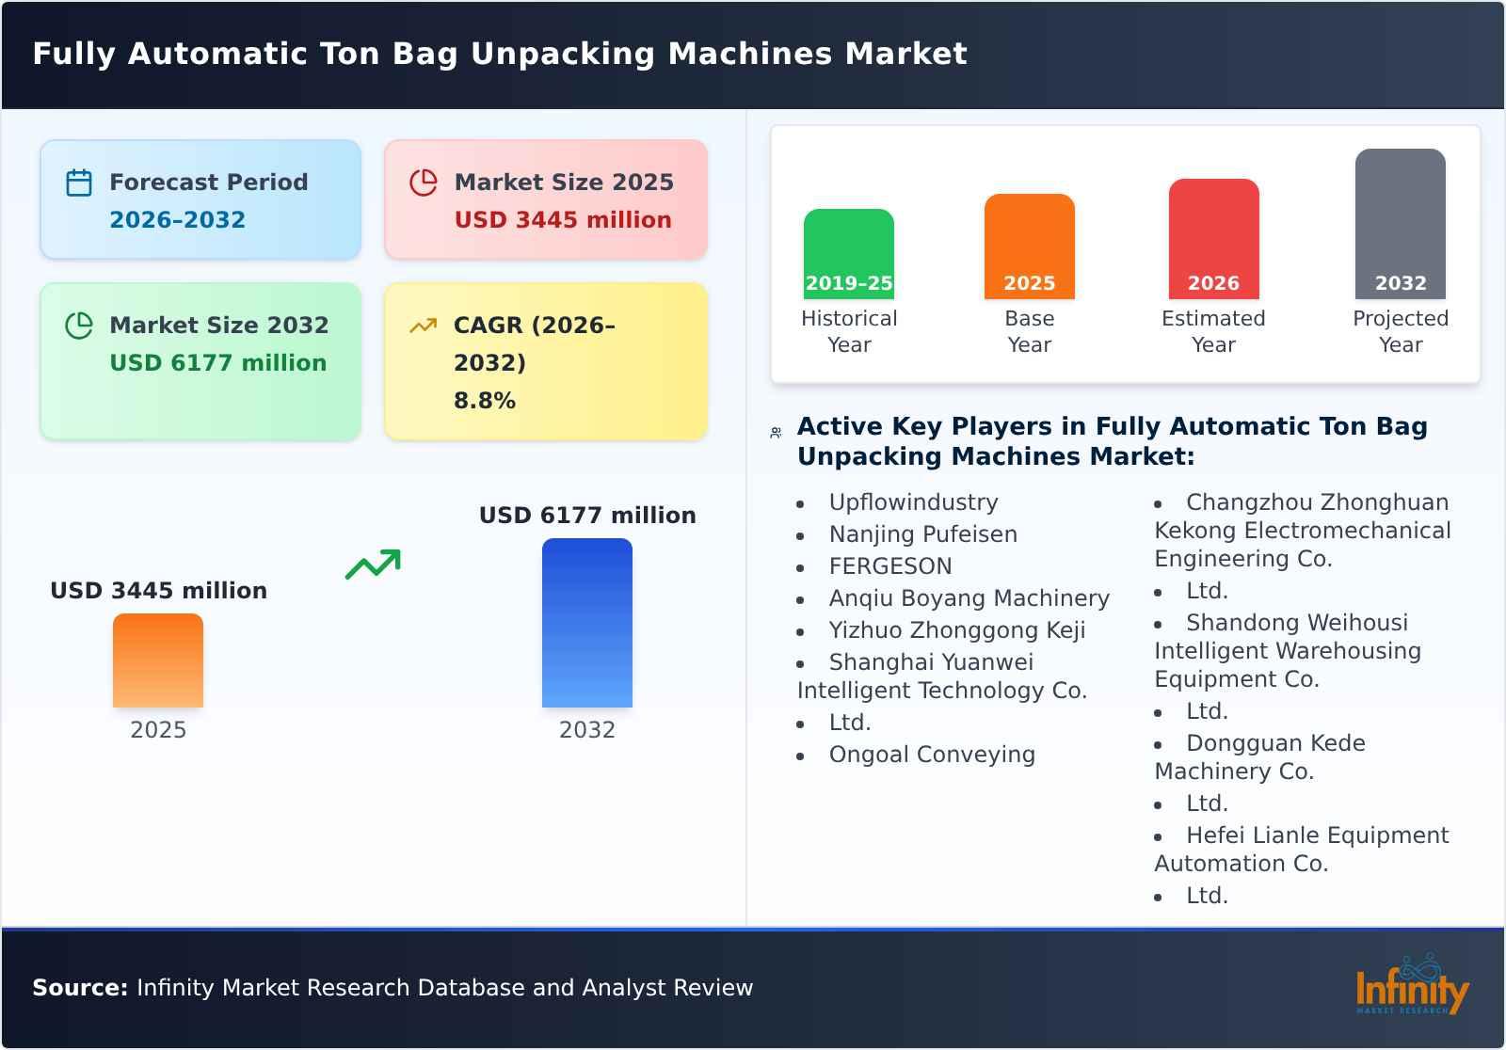Click the 'Historical Year' label

click(849, 332)
